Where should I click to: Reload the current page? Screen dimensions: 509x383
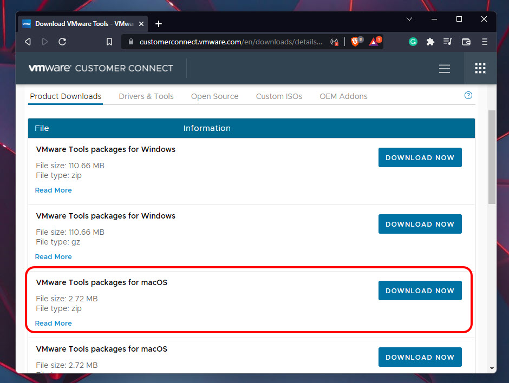[62, 42]
